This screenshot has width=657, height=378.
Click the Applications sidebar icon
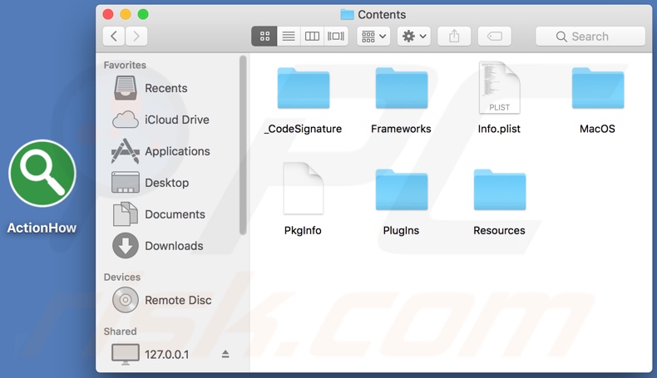(x=126, y=151)
